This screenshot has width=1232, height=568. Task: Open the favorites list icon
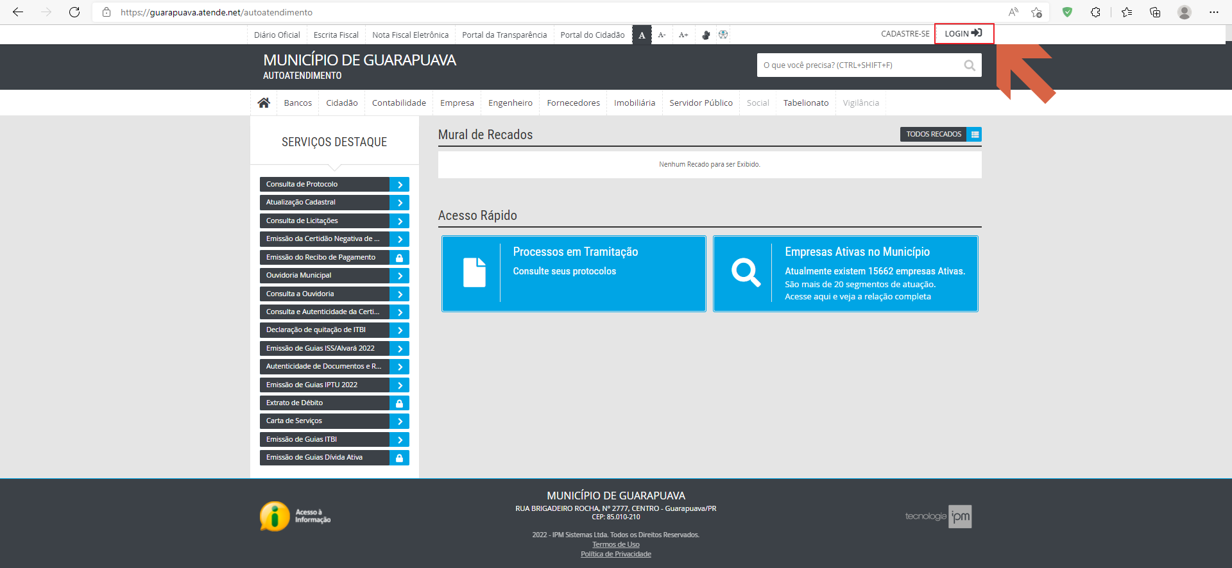(1127, 12)
